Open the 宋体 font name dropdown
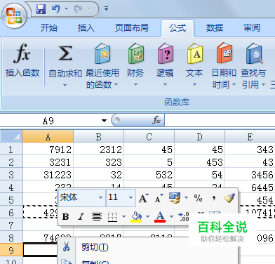This screenshot has height=264, width=275. point(100,198)
